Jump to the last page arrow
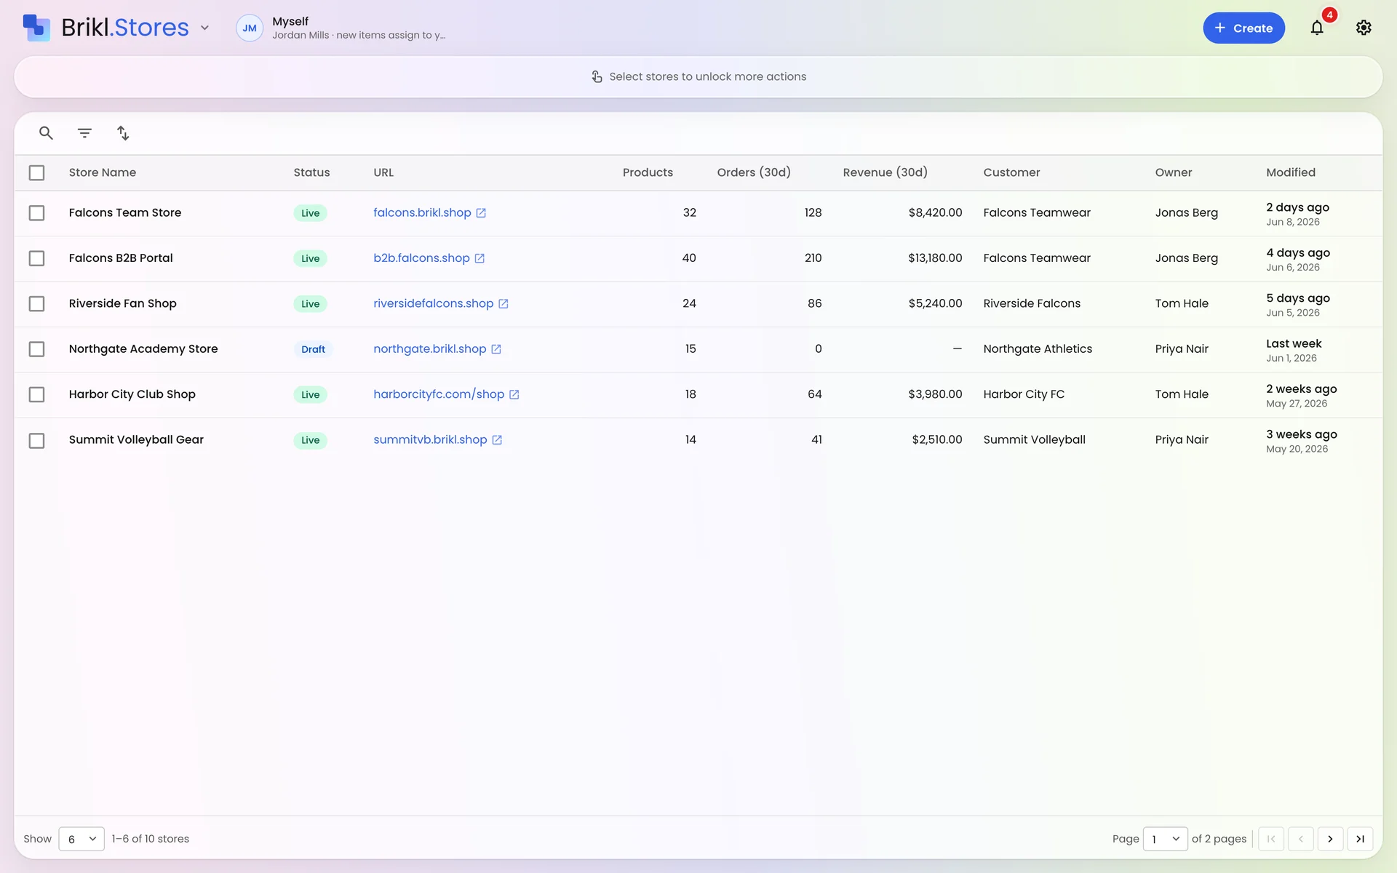Image resolution: width=1397 pixels, height=873 pixels. 1360,839
